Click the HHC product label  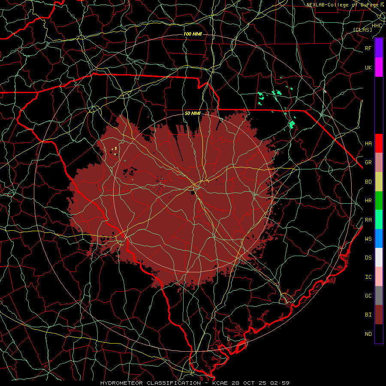coord(377,26)
